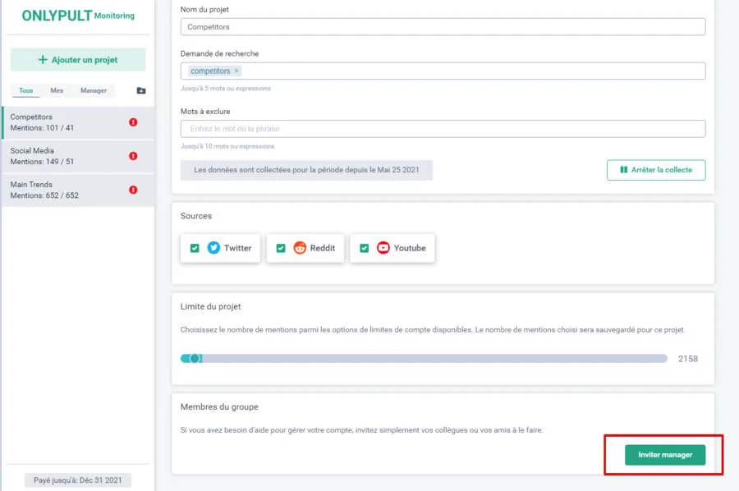Image resolution: width=739 pixels, height=491 pixels.
Task: Switch to the Tous tab
Action: point(26,90)
